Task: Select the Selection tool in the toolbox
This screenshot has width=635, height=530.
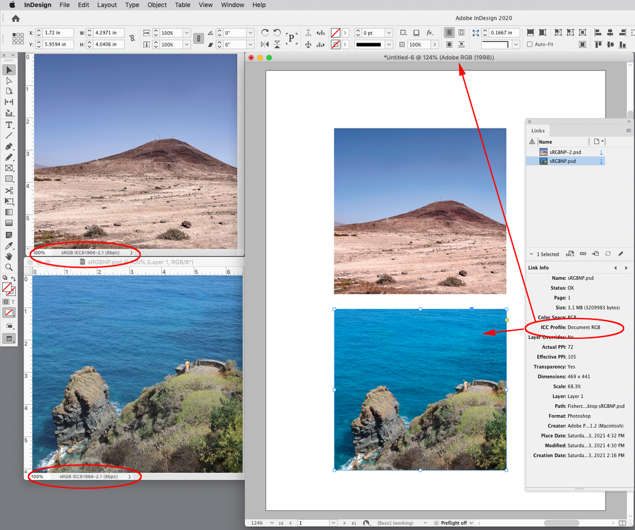Action: pyautogui.click(x=9, y=70)
